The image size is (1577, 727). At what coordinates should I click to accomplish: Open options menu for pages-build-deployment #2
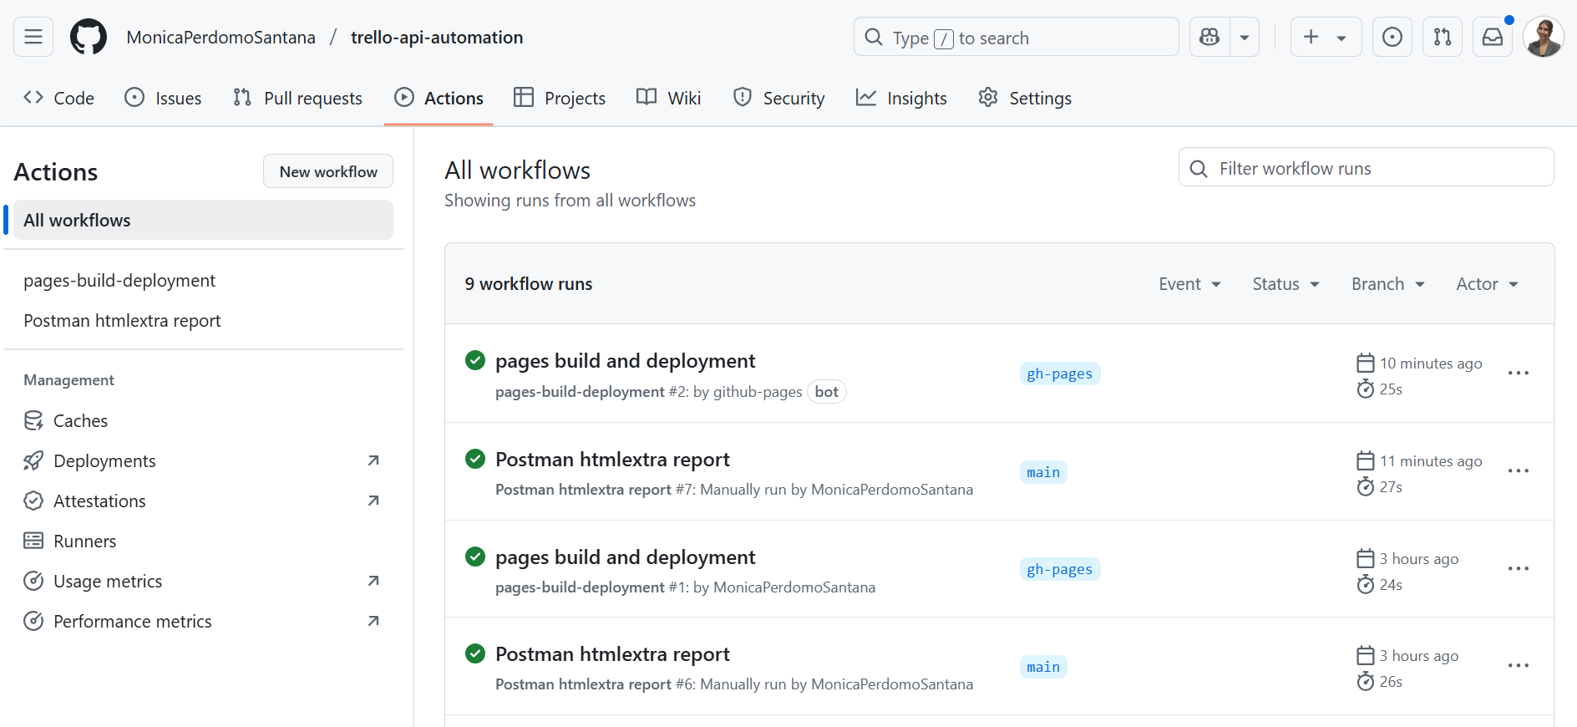(x=1519, y=373)
